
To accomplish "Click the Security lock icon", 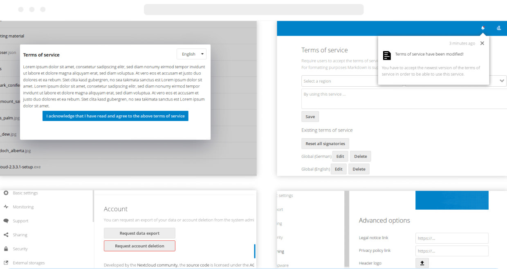I will (6, 249).
